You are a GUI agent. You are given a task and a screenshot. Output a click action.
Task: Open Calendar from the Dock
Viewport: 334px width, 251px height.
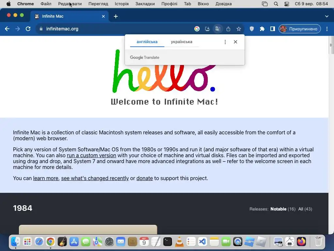pyautogui.click(x=144, y=242)
